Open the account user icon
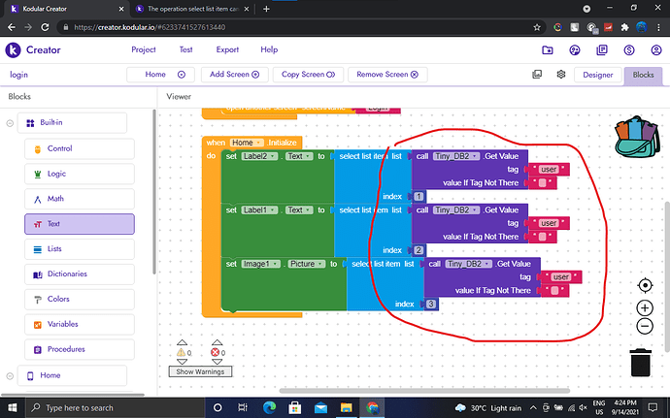 click(656, 49)
